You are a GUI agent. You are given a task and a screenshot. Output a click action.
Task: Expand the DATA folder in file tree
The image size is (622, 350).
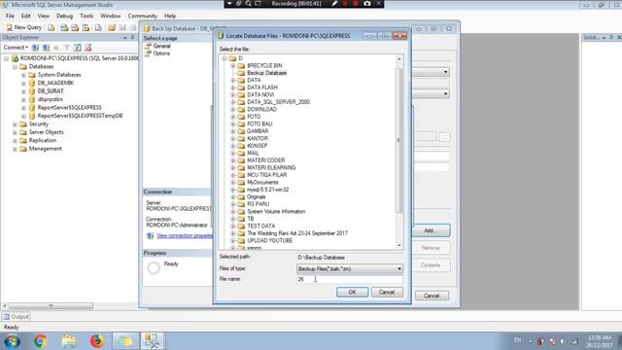point(233,80)
